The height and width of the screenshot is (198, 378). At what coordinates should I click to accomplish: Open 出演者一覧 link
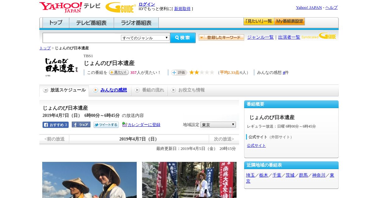pyautogui.click(x=289, y=37)
